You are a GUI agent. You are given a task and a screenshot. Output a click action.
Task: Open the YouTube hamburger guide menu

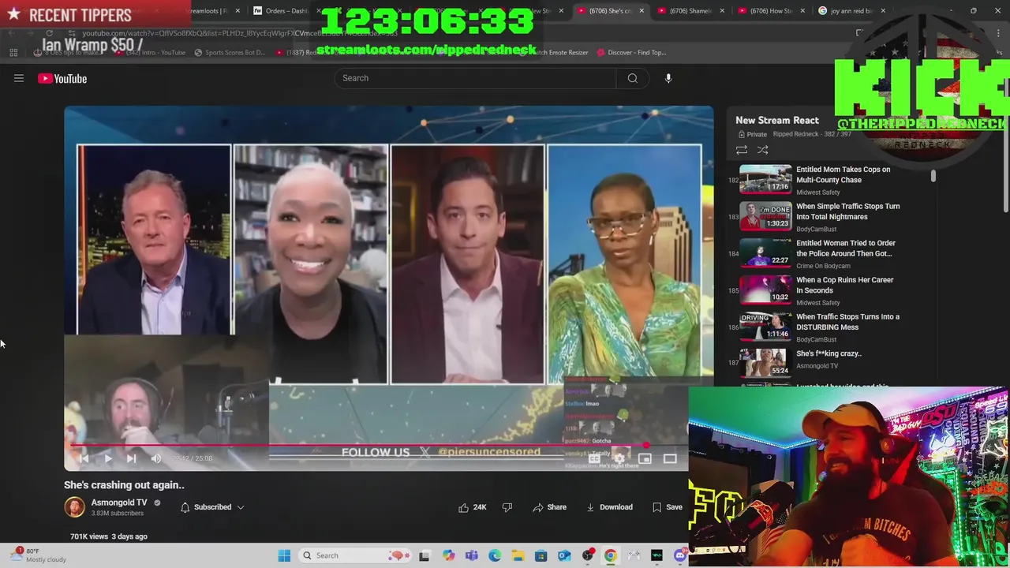tap(19, 78)
